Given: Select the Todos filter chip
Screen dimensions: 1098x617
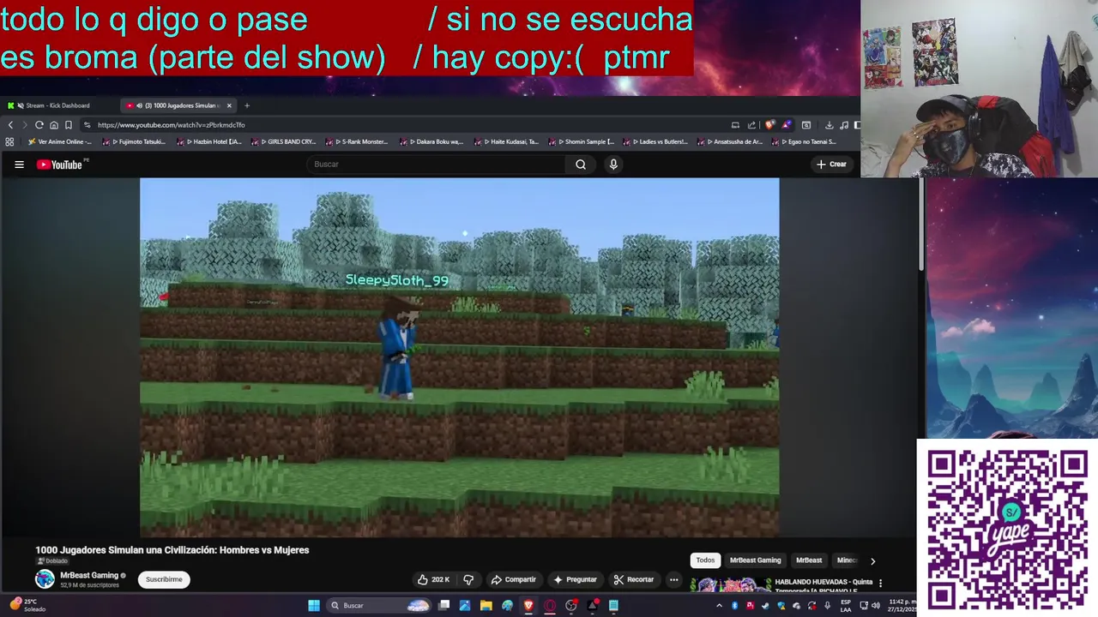Looking at the screenshot, I should click(705, 560).
